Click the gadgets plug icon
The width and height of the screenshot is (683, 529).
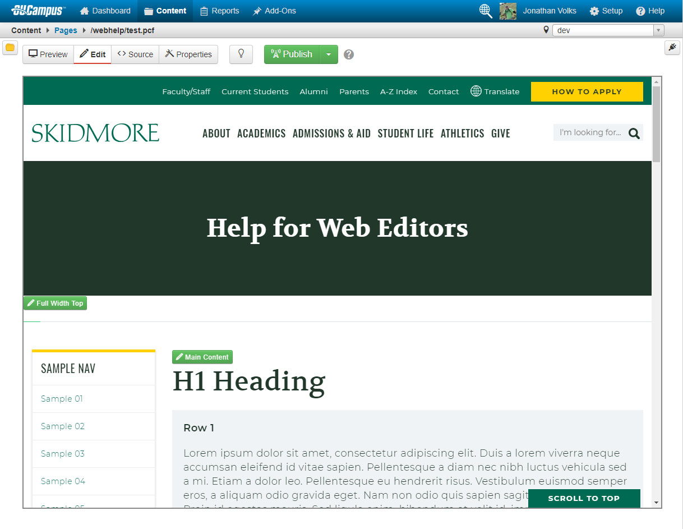tap(672, 48)
